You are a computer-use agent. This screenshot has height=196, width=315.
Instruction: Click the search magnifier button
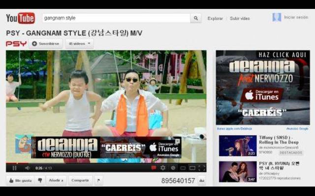pyautogui.click(x=196, y=18)
